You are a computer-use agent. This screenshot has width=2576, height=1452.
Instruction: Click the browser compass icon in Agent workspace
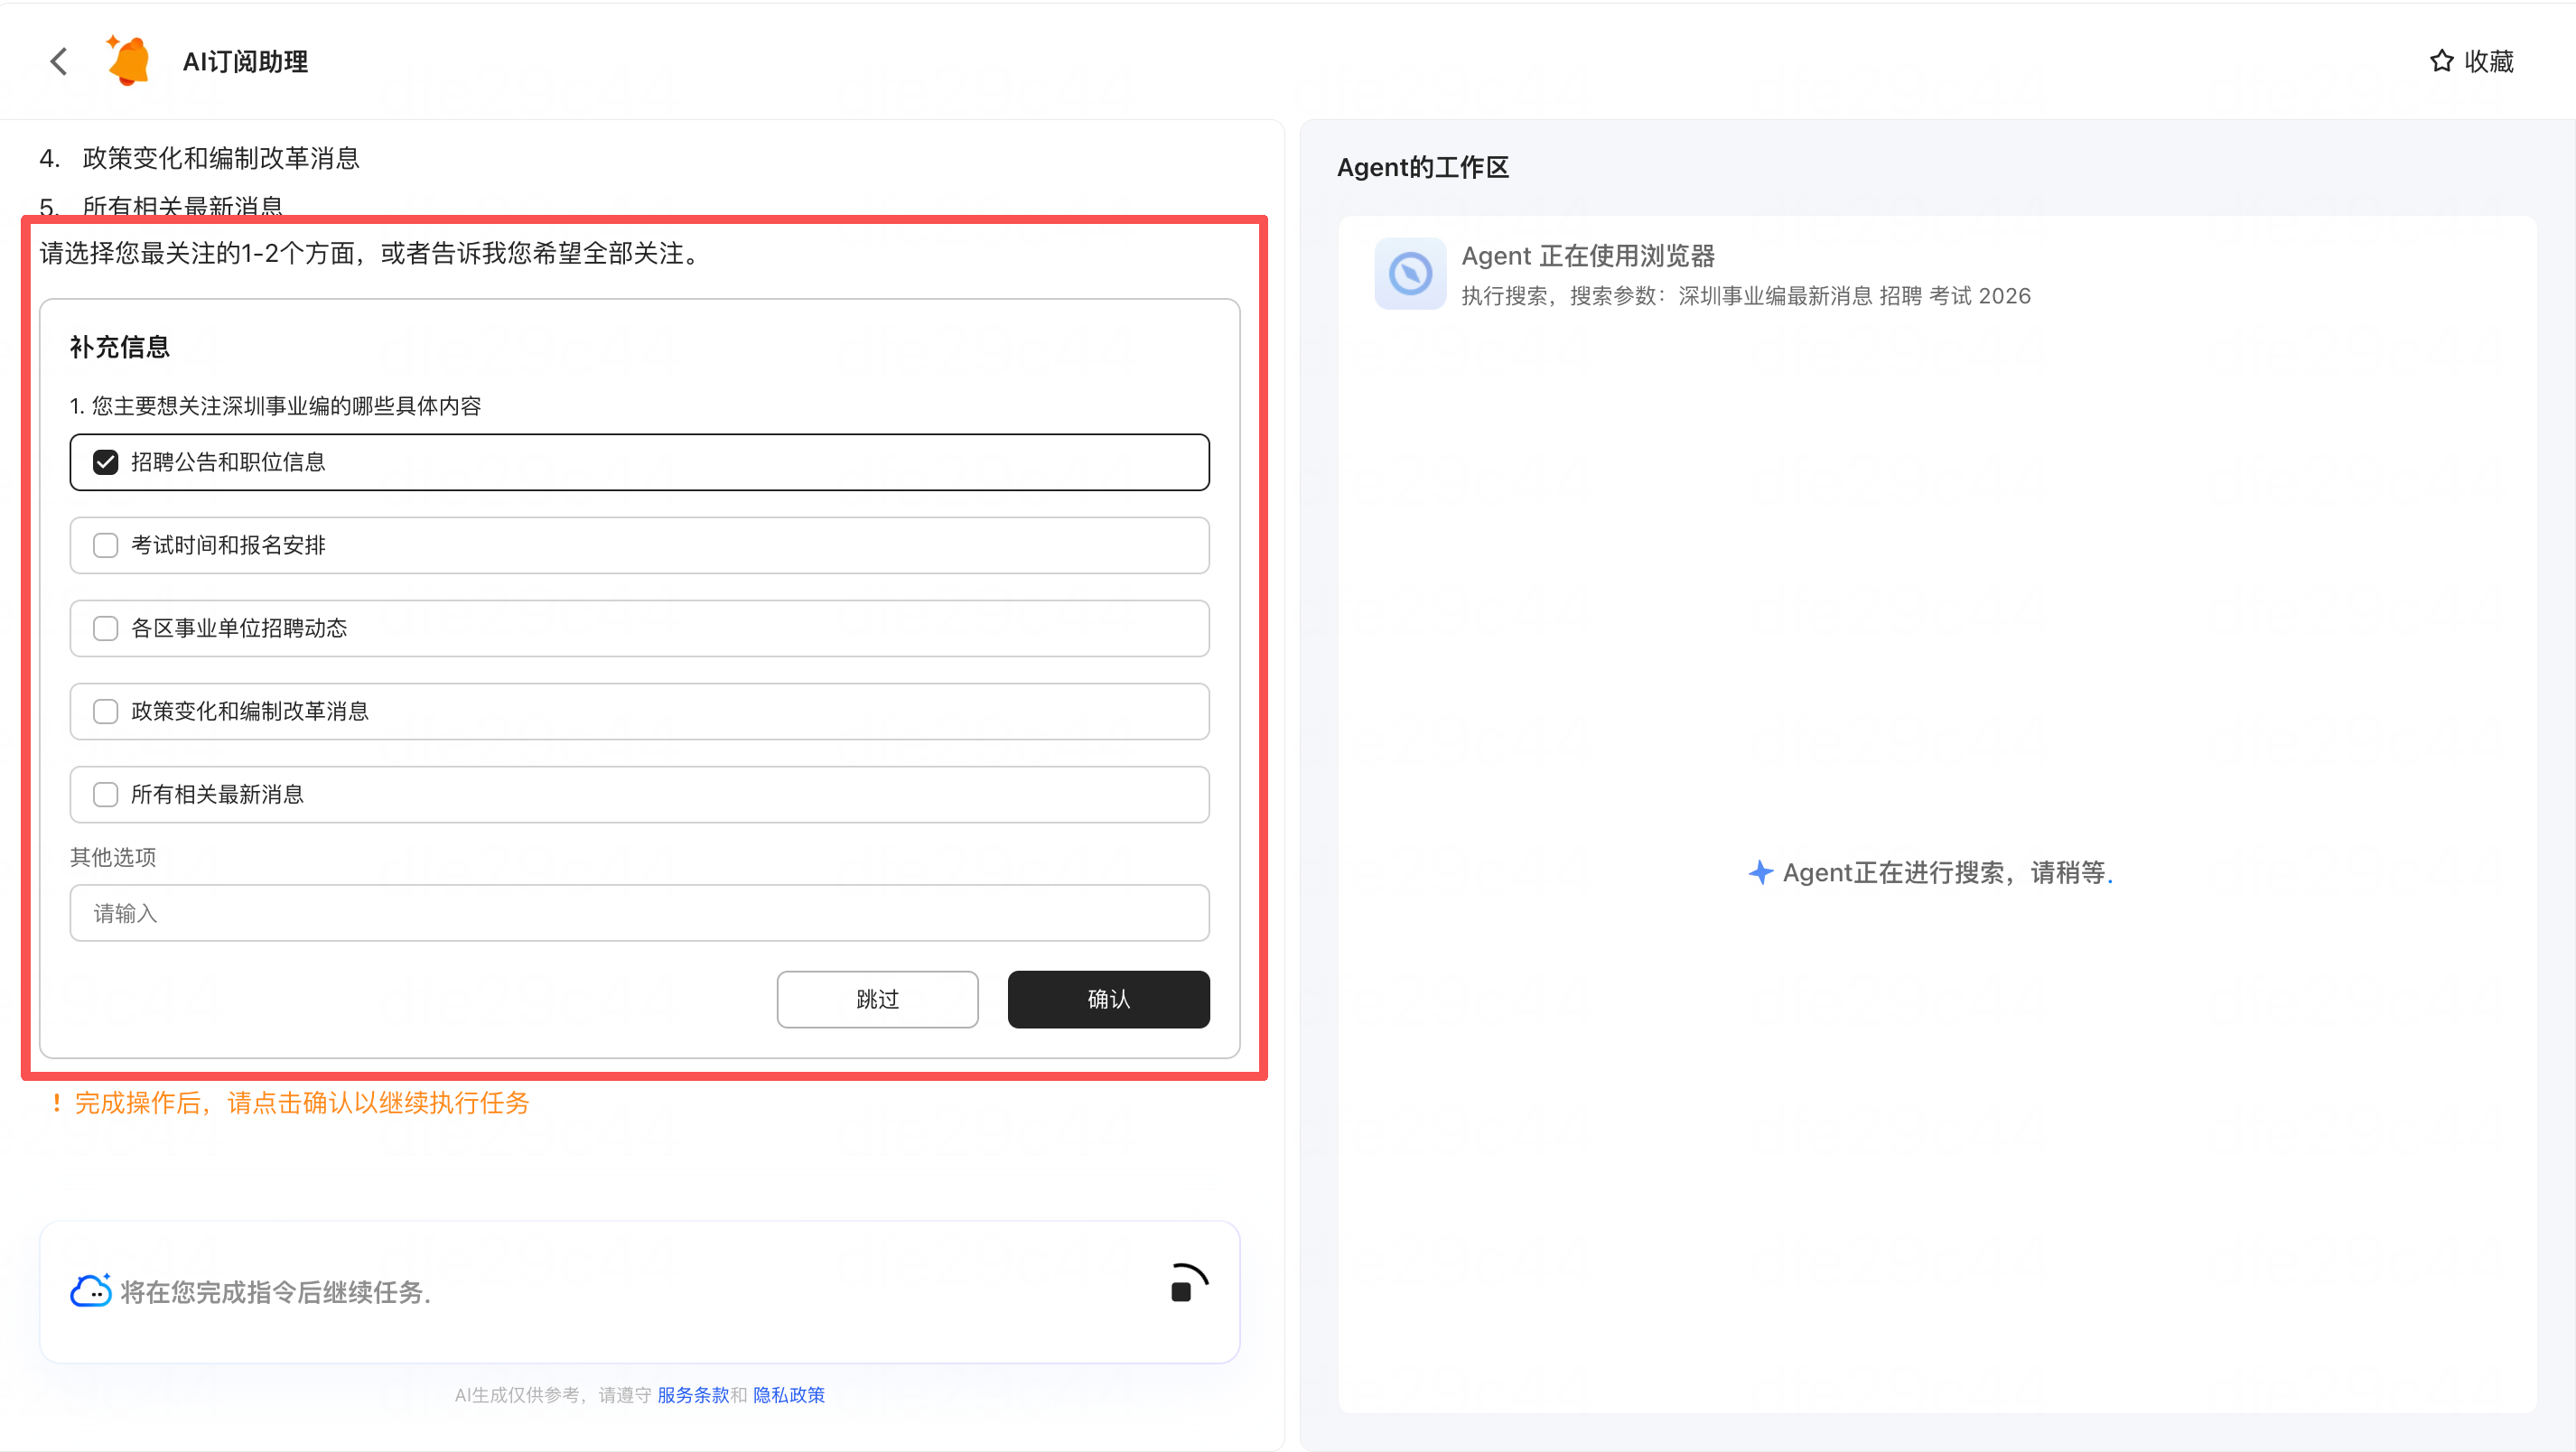pyautogui.click(x=1409, y=273)
